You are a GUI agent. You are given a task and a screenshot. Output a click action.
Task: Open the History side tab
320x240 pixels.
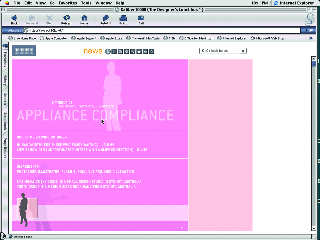click(x=5, y=80)
